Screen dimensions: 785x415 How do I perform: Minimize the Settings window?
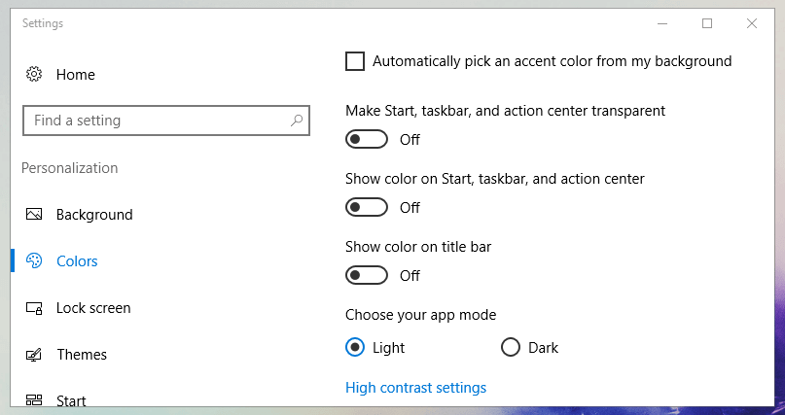coord(662,23)
